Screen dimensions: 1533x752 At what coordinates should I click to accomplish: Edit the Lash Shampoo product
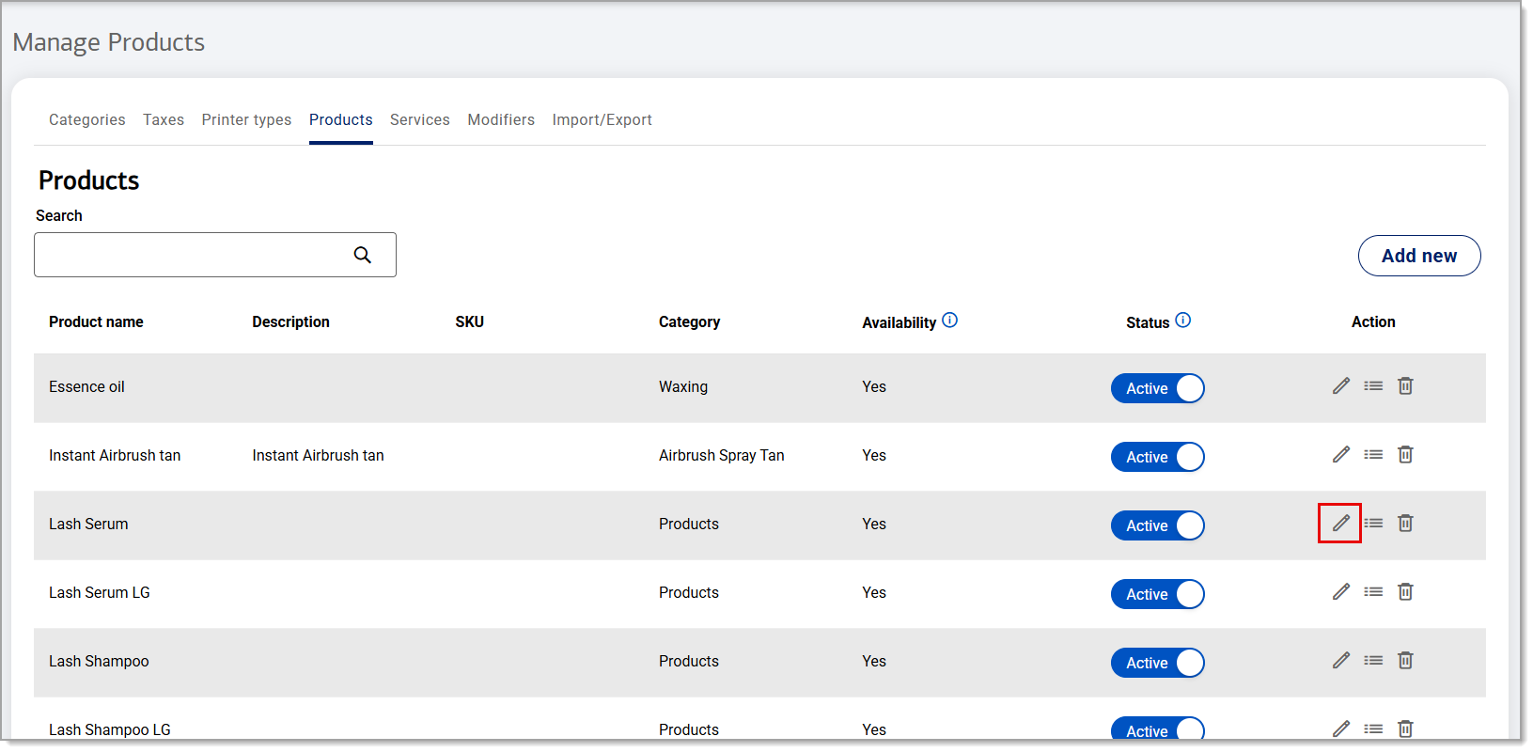click(x=1340, y=661)
